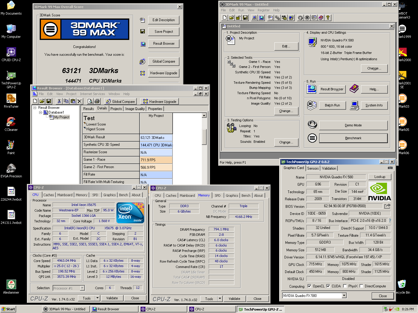Enable PhysX checkbox in GPU-Z
This screenshot has width=418, height=313.
point(345,286)
